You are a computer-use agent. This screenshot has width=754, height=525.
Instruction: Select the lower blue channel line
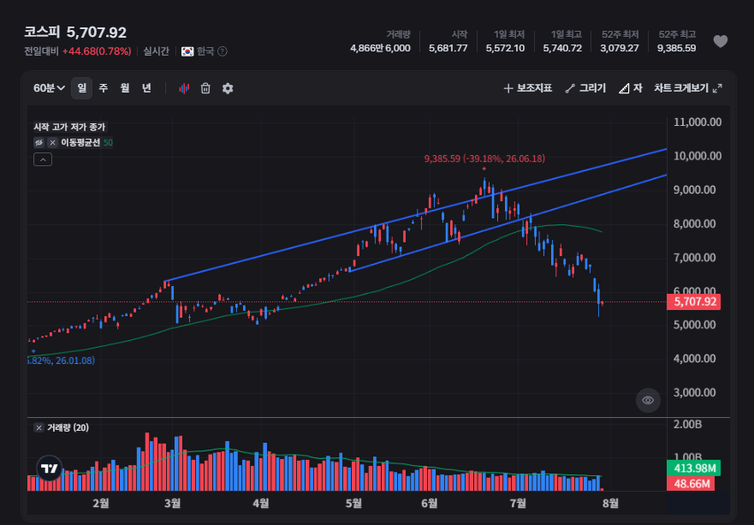point(508,224)
